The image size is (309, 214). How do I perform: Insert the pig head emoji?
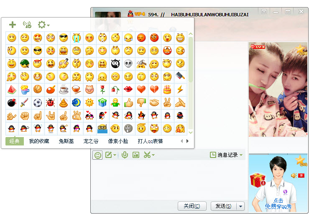click(x=89, y=90)
